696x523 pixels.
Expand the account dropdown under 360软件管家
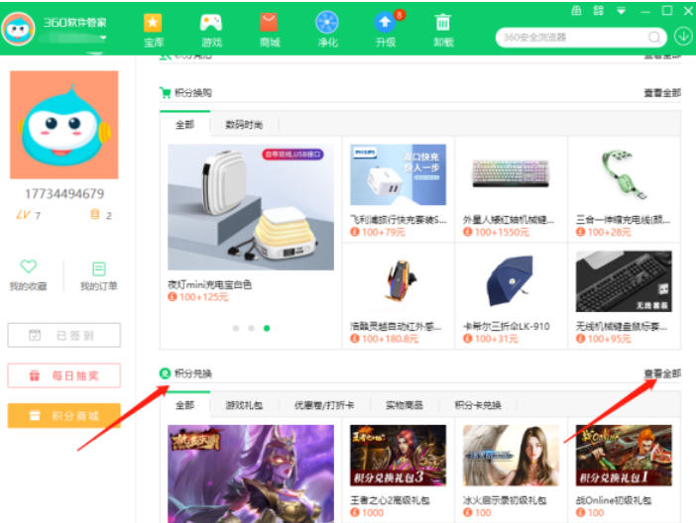point(103,39)
